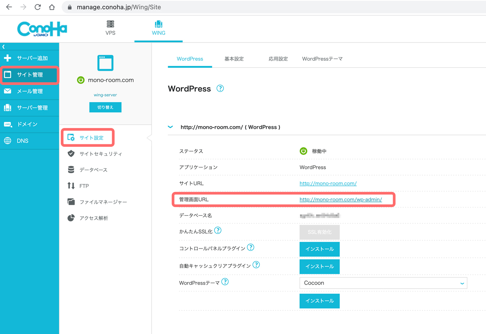
Task: Install the 自動キャッシュクリアプラグイン
Action: click(320, 266)
